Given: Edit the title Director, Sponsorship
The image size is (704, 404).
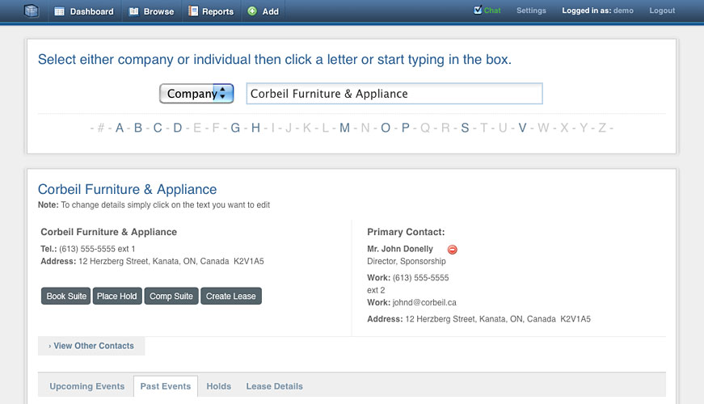Looking at the screenshot, I should [x=407, y=261].
